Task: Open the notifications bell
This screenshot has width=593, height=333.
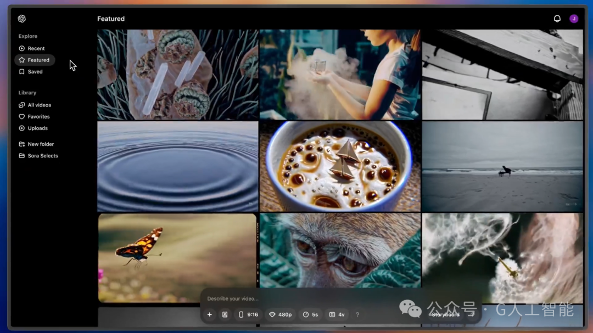Action: (557, 19)
